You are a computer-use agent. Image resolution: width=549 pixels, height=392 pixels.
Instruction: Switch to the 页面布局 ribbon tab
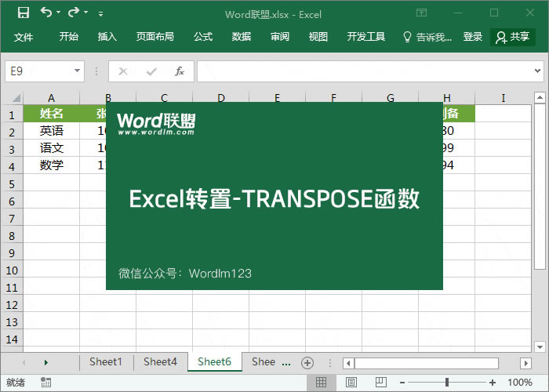tap(155, 36)
